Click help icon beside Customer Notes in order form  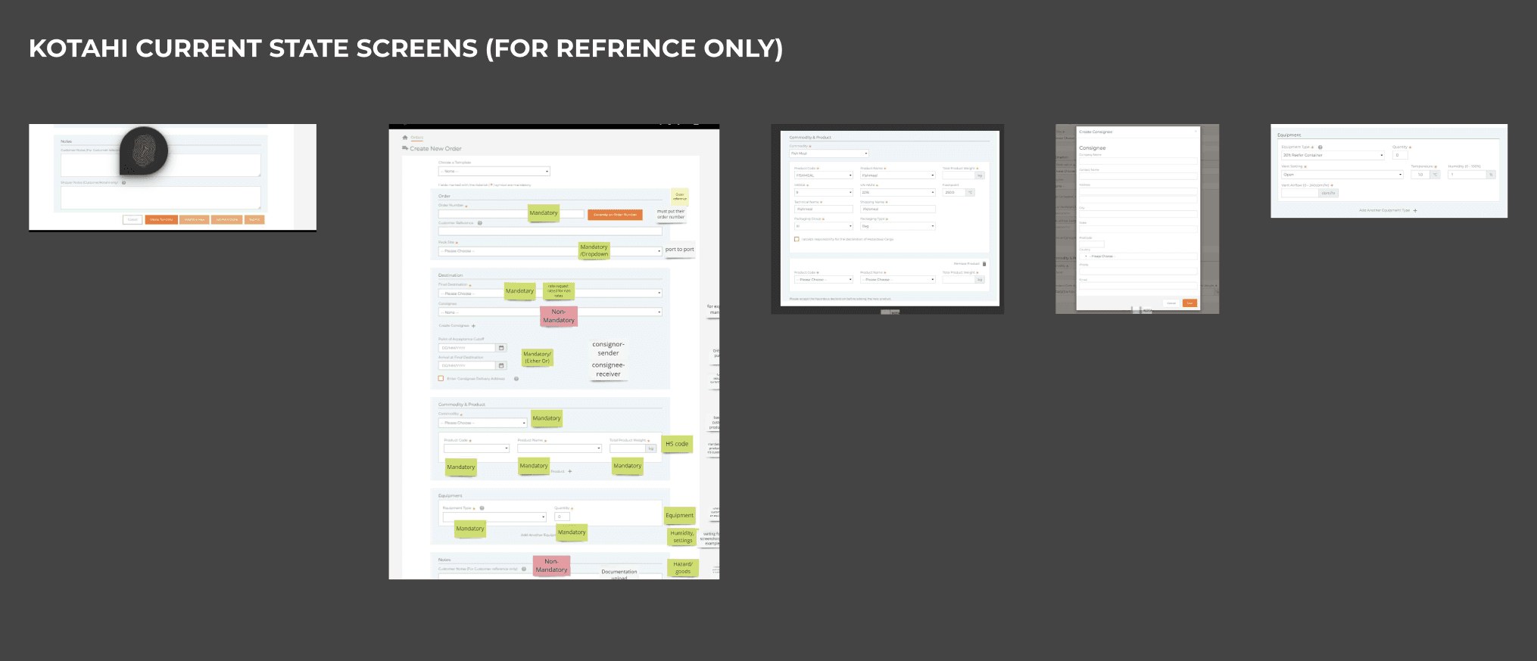tap(524, 569)
